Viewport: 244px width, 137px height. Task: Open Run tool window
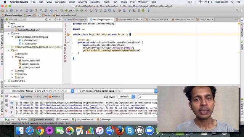(10, 119)
